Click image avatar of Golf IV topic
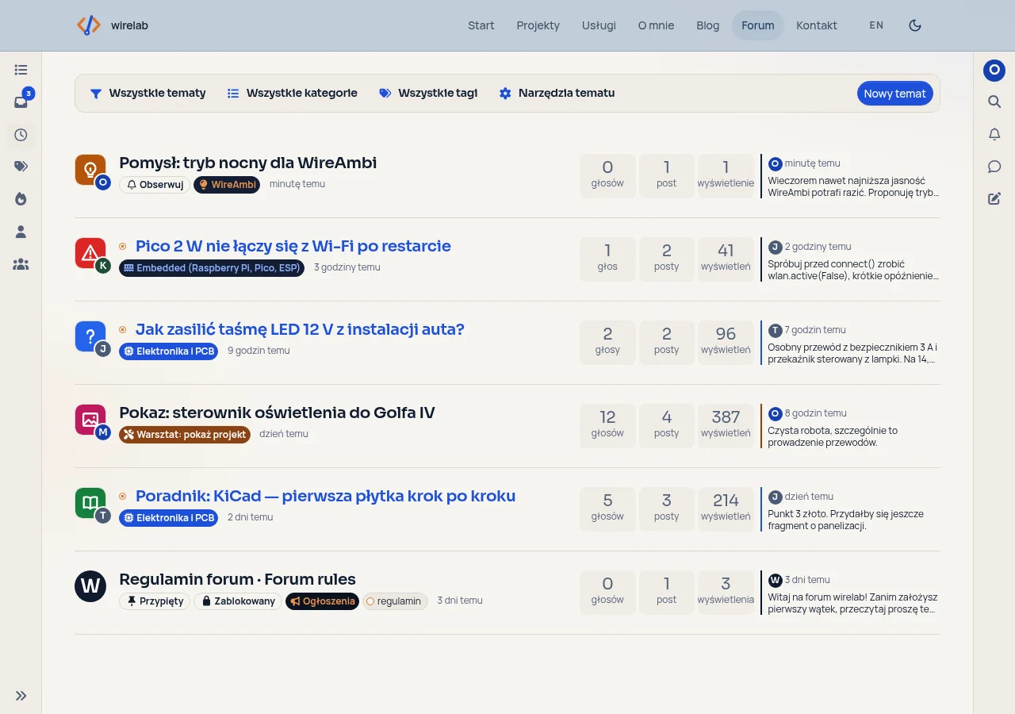Image resolution: width=1015 pixels, height=714 pixels. 90,420
